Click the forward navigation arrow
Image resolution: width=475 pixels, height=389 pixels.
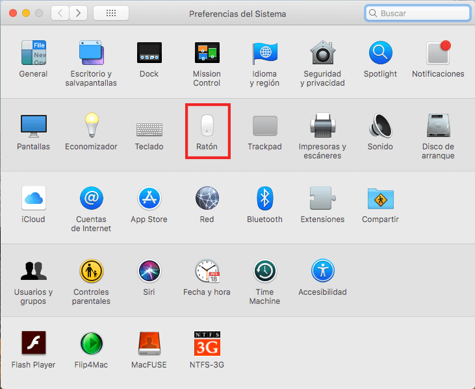click(x=78, y=13)
